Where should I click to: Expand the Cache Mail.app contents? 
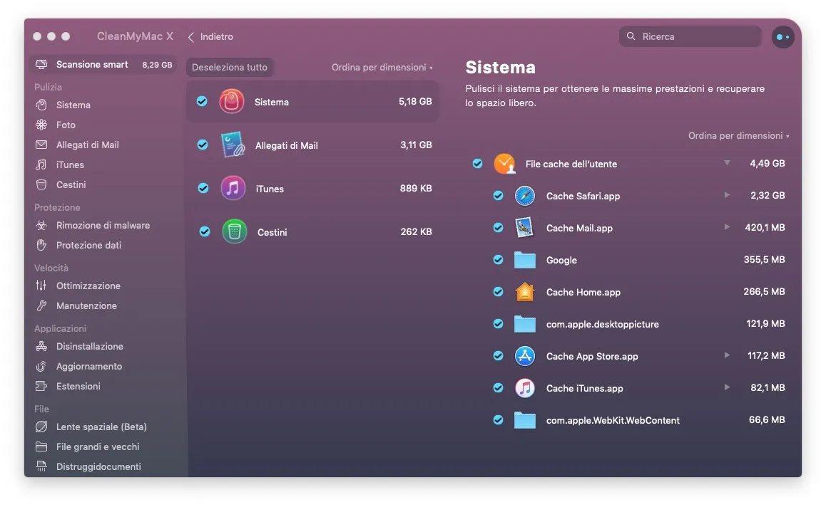coord(727,228)
